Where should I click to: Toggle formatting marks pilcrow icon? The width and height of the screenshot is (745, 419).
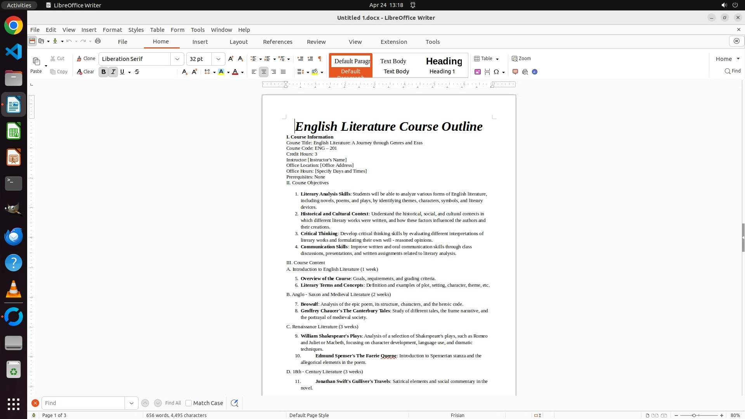coord(320,59)
